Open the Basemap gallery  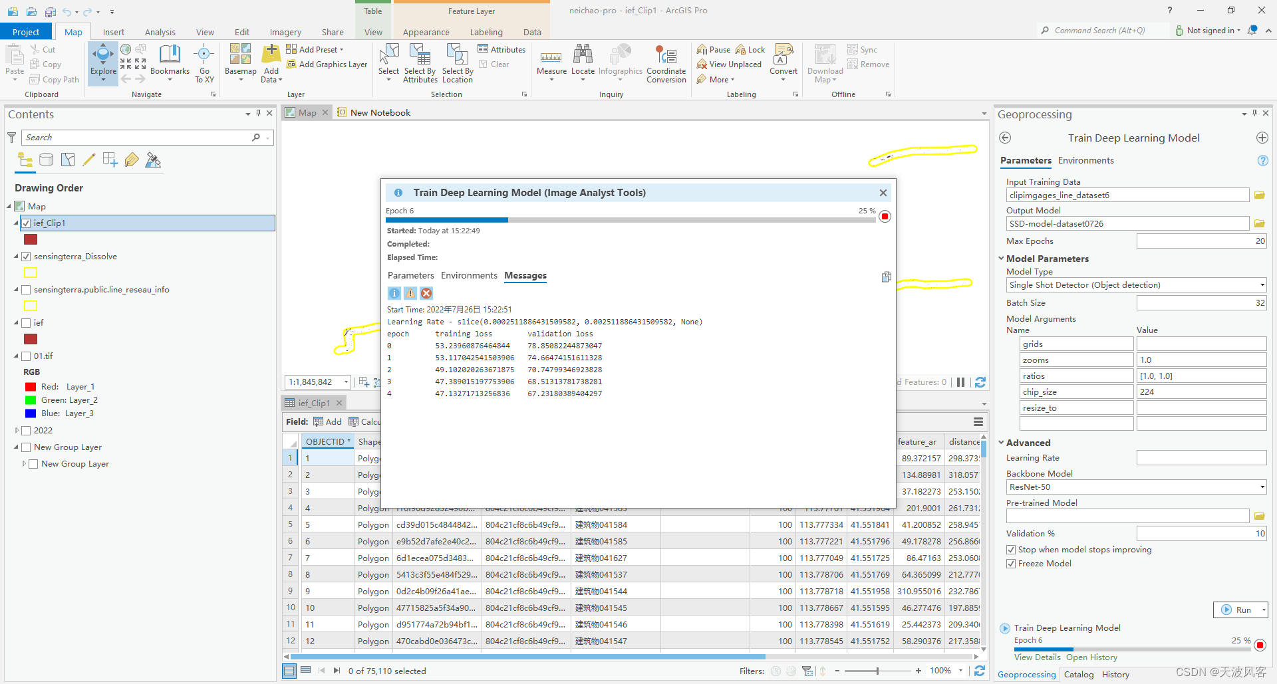[x=240, y=55]
